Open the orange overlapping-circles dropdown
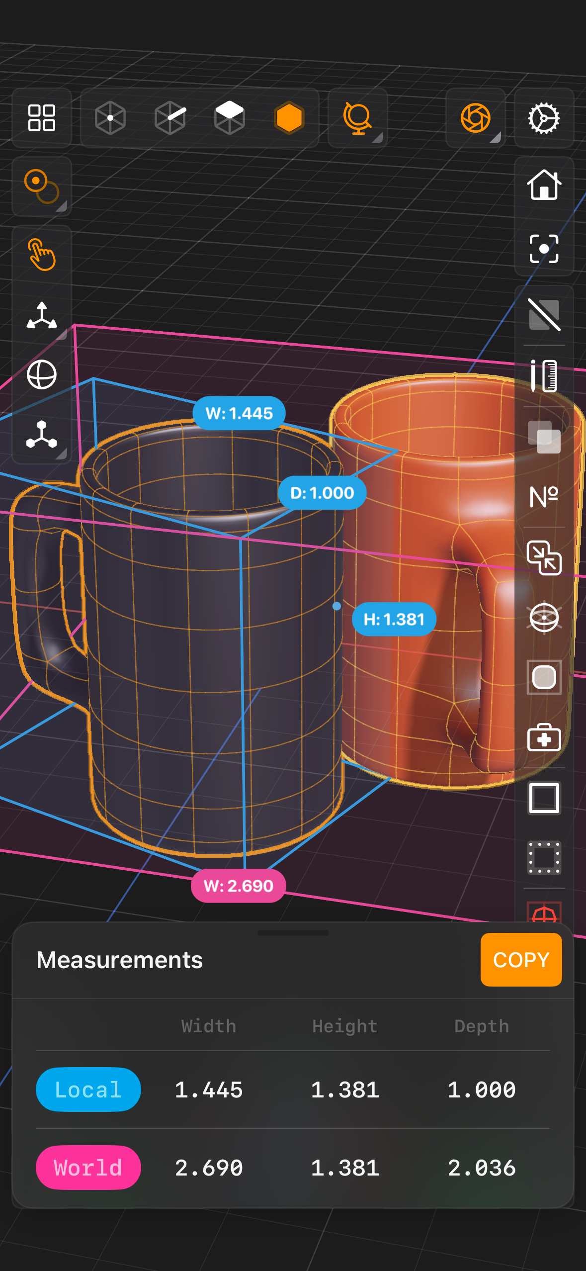Screen dimensions: 586x1271 click(x=42, y=186)
